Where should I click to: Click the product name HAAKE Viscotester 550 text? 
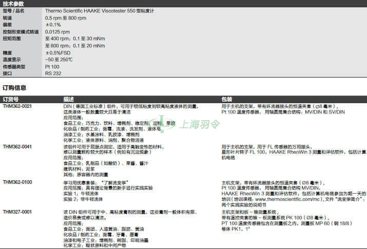click(109, 11)
